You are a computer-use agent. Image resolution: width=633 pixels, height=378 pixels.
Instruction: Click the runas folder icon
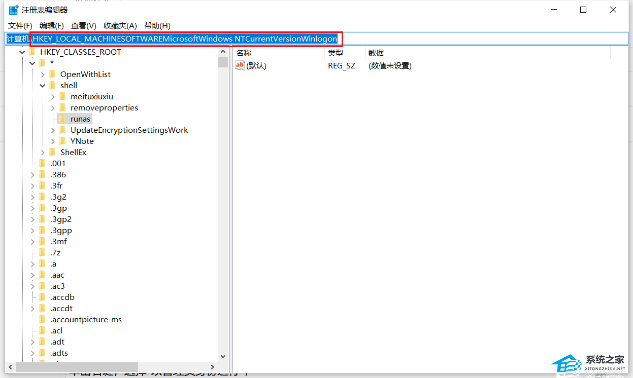62,119
